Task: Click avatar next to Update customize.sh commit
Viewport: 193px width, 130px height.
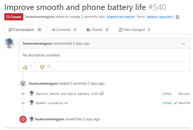Action: pos(32,102)
